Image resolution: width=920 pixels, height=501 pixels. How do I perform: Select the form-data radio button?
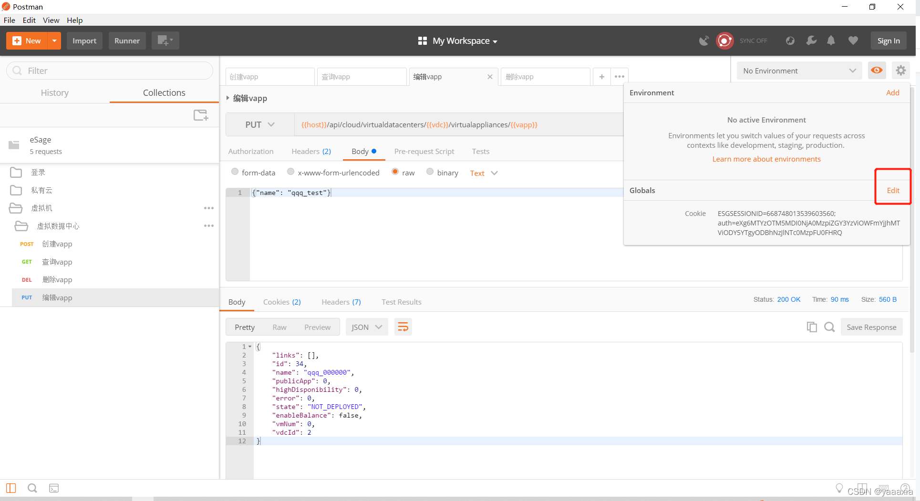coord(235,172)
